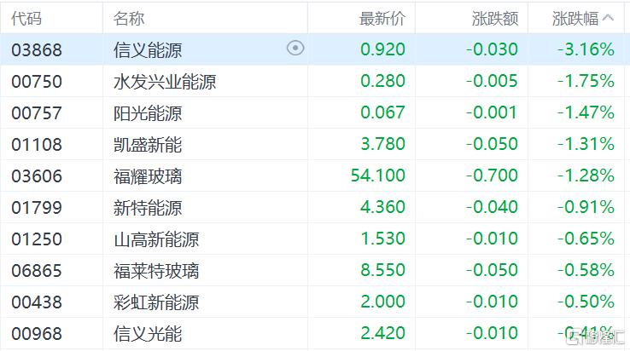Select stock code 01799
Viewport: 630px width, 351px height.
click(x=37, y=208)
